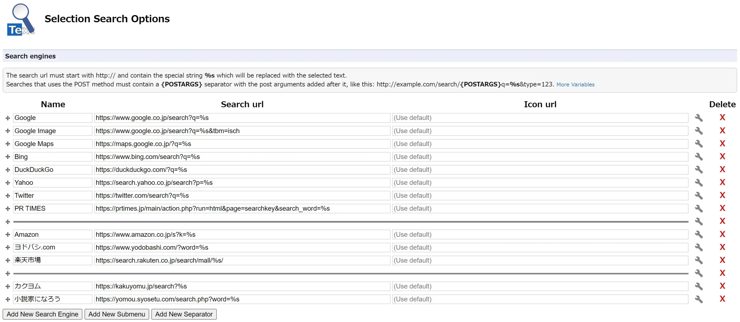This screenshot has width=740, height=322.
Task: Click the move handle beside Twitter
Action: [8, 196]
